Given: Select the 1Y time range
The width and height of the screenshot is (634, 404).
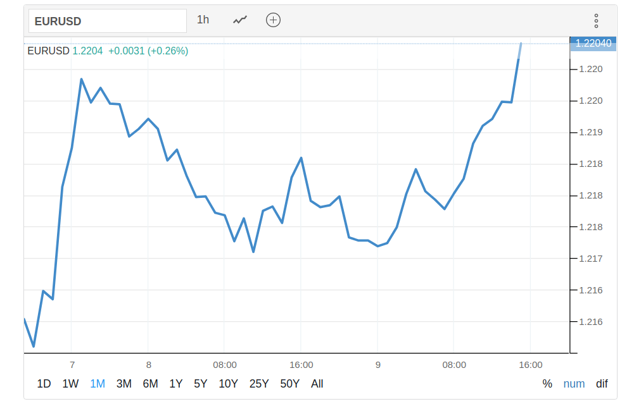Looking at the screenshot, I should (176, 384).
